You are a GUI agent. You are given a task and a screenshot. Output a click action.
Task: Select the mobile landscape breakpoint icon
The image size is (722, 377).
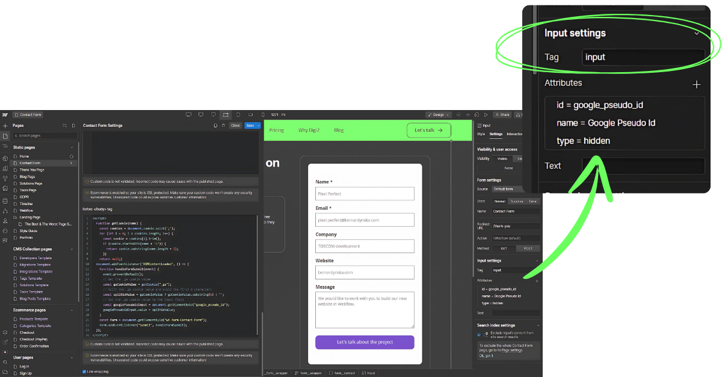pyautogui.click(x=250, y=114)
